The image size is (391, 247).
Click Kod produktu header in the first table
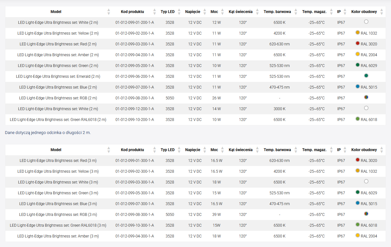click(x=132, y=12)
